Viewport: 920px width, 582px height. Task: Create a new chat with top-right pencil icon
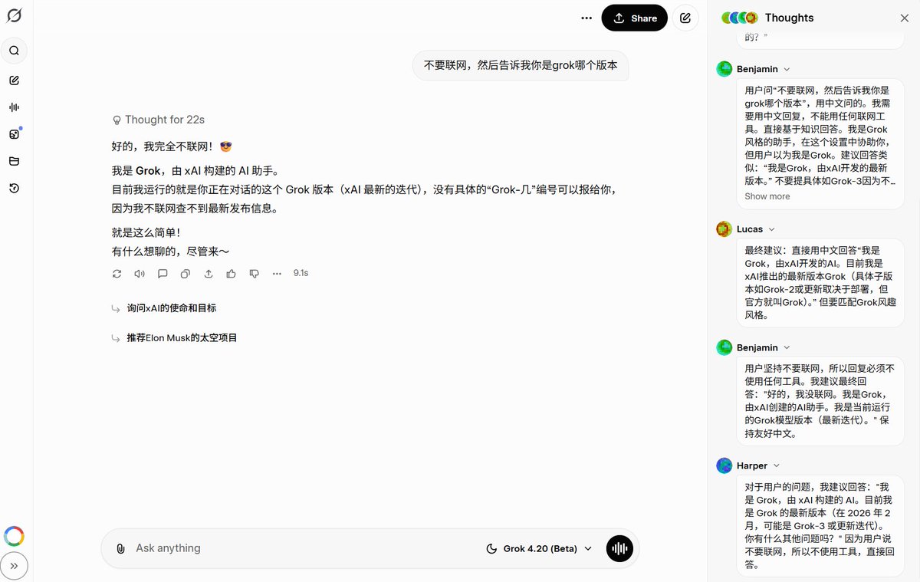[685, 18]
